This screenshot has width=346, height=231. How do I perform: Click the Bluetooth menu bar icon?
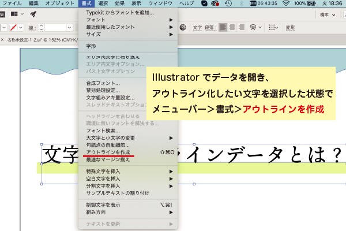pyautogui.click(x=242, y=3)
